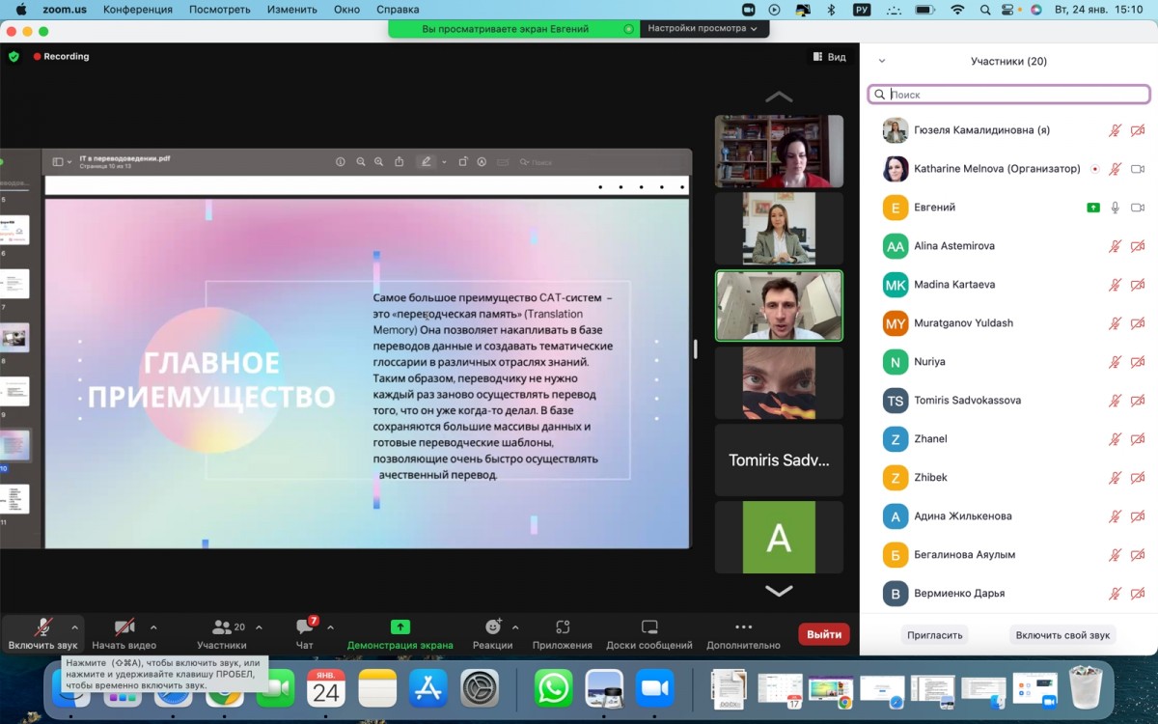The height and width of the screenshot is (724, 1158).
Task: Collapse the participants panel header chevron
Action: point(881,61)
